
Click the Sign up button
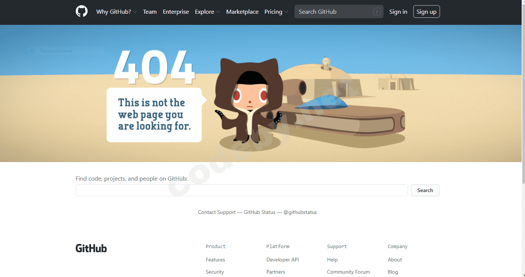coord(427,12)
